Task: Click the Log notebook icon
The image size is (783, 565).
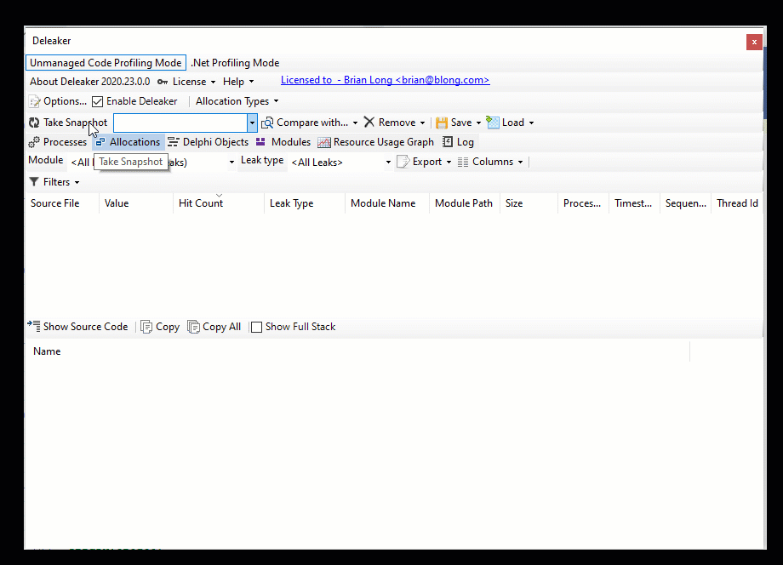Action: click(448, 142)
